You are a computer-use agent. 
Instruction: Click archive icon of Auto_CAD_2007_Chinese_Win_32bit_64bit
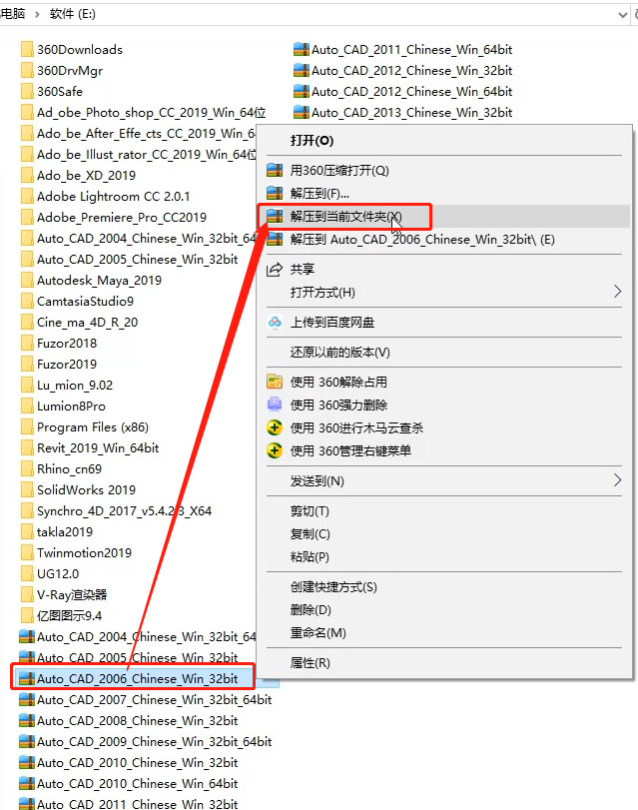(x=27, y=700)
